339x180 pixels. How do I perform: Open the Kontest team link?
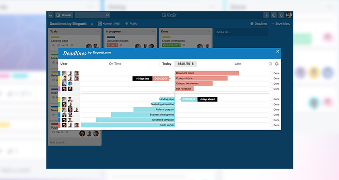pyautogui.click(x=109, y=23)
